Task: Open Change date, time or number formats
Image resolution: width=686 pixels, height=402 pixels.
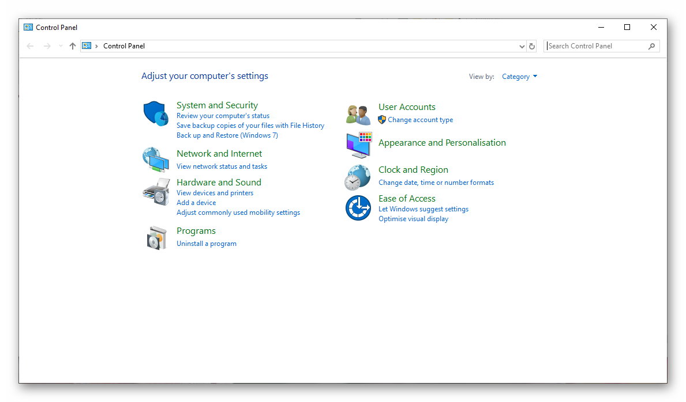Action: 436,183
